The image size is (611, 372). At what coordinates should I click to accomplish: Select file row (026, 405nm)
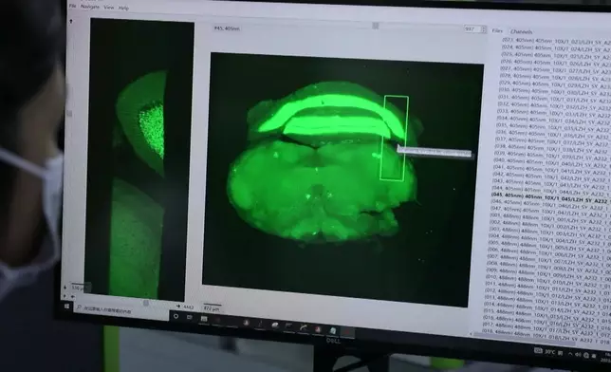(x=555, y=63)
